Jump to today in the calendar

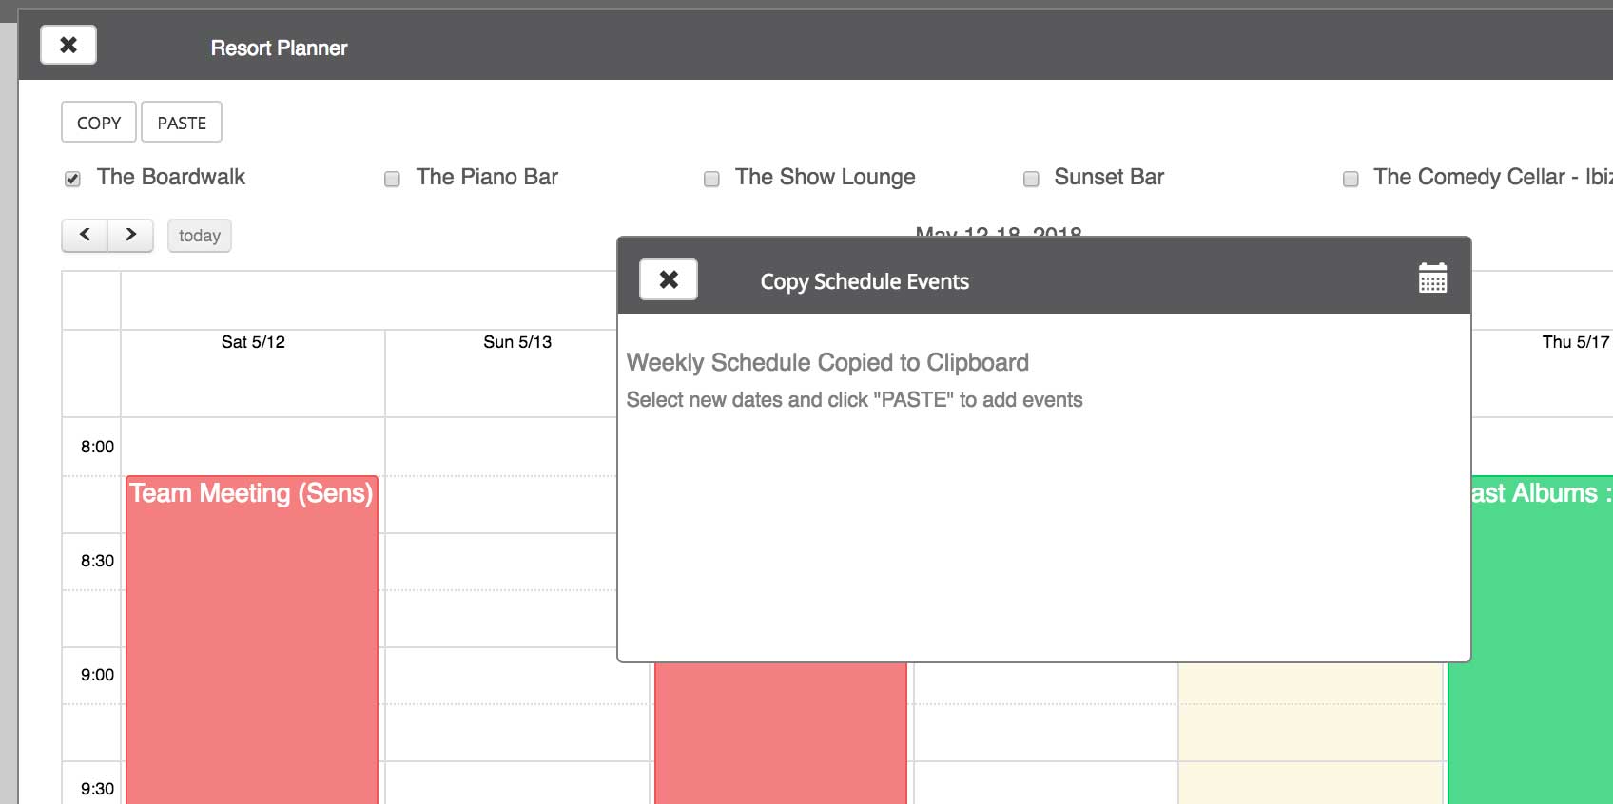pos(199,236)
